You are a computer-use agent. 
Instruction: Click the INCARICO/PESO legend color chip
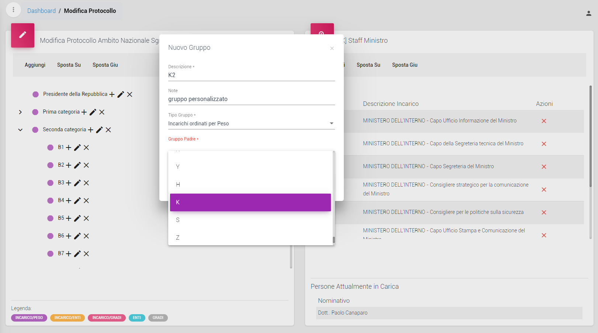point(29,318)
